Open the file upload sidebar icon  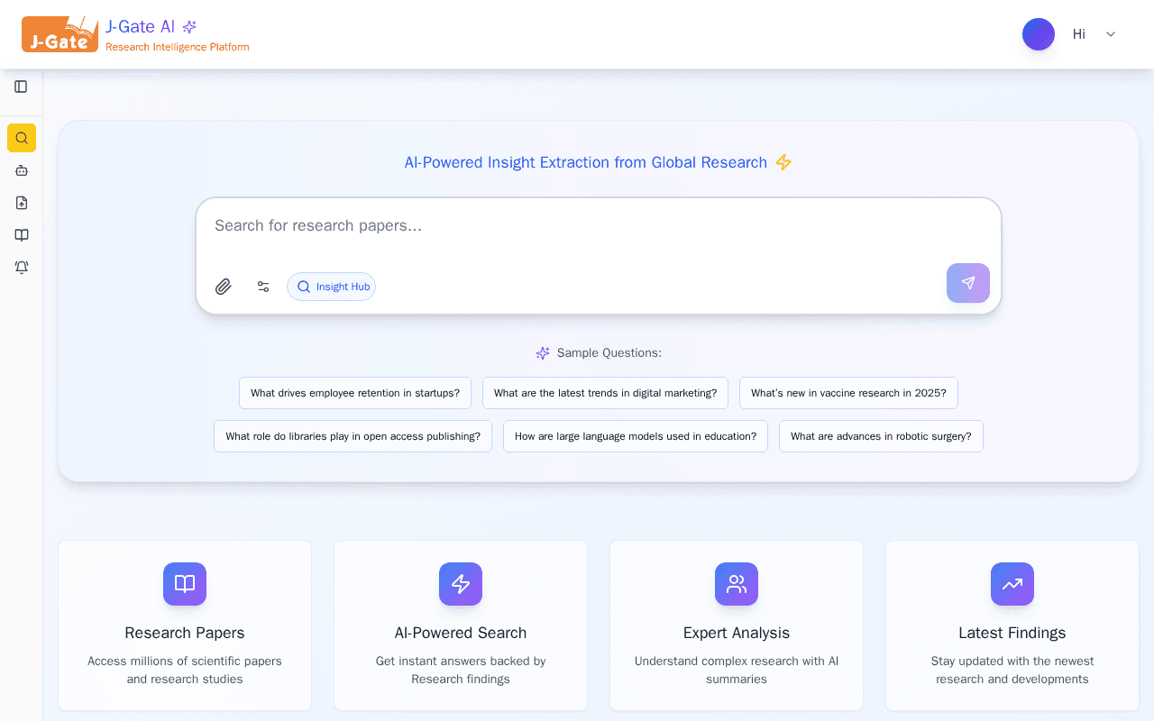click(22, 203)
